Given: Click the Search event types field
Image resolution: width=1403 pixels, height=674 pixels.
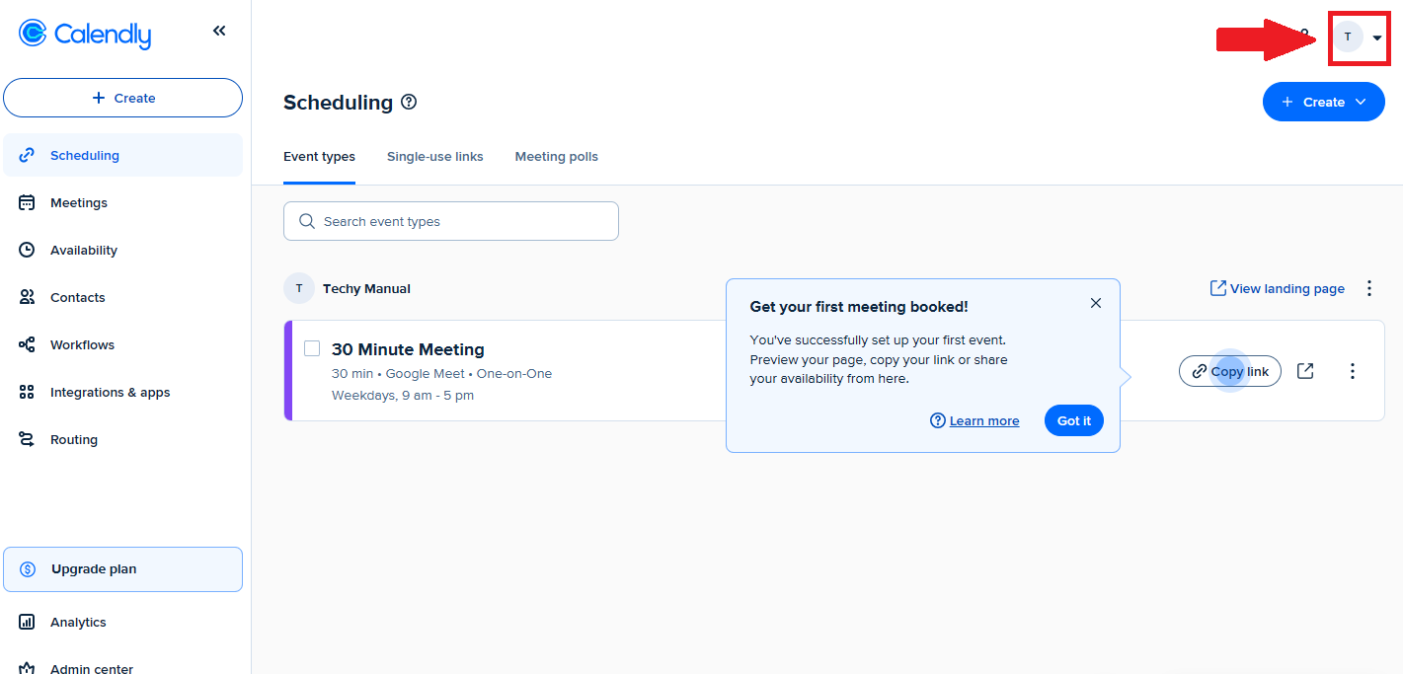Looking at the screenshot, I should pos(451,221).
